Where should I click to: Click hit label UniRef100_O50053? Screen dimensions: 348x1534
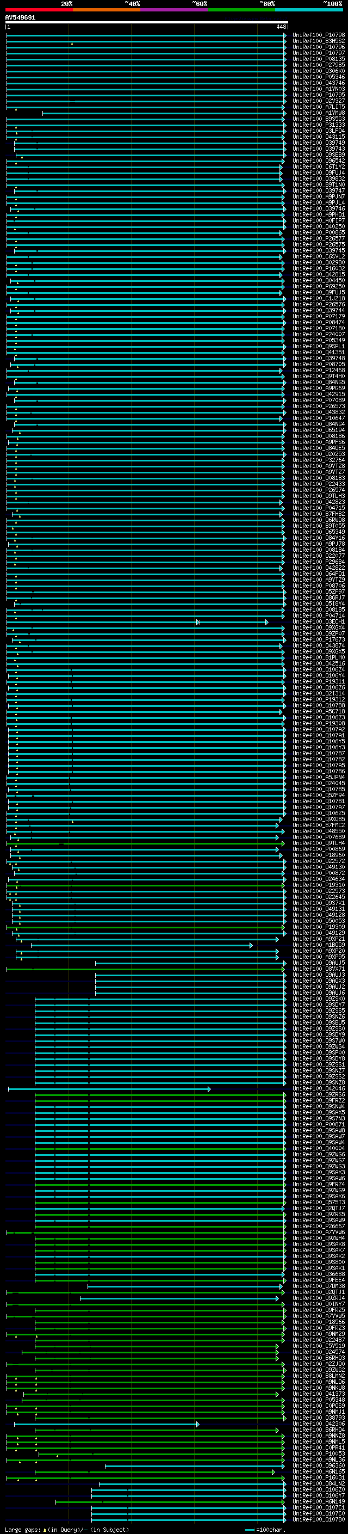point(319,921)
